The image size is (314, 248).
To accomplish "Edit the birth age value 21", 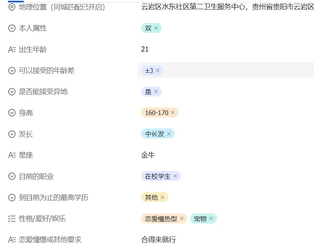I will (x=145, y=50).
